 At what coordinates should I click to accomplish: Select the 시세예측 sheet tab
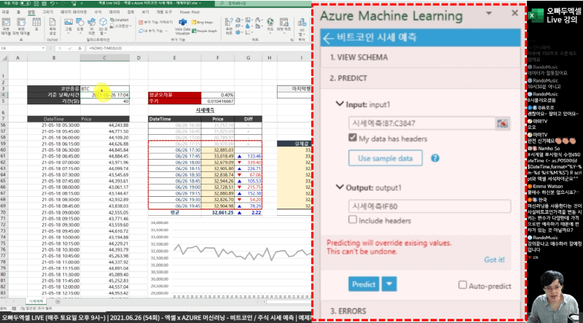(x=36, y=301)
